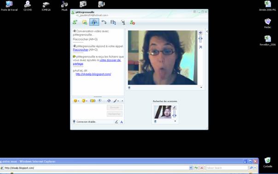Open the emoticons dropdown
This screenshot has height=174, width=278.
click(76, 101)
